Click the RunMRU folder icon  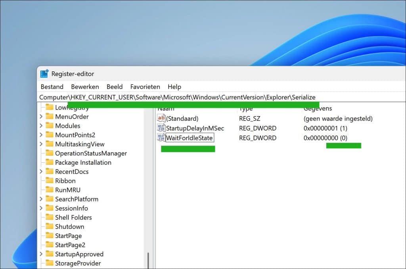[50, 190]
